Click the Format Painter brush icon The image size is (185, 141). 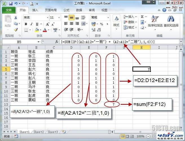click(16, 30)
